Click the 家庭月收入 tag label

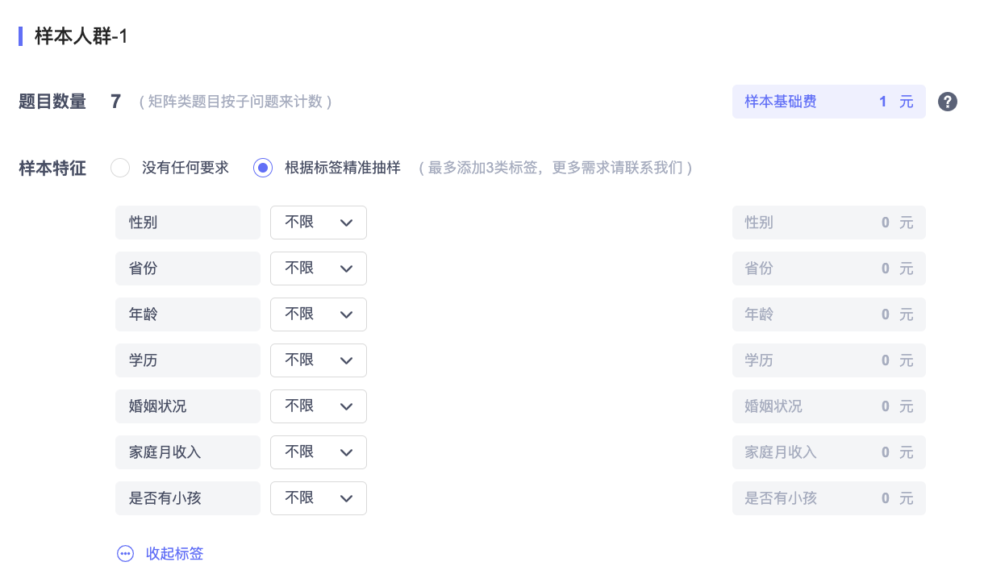(187, 452)
